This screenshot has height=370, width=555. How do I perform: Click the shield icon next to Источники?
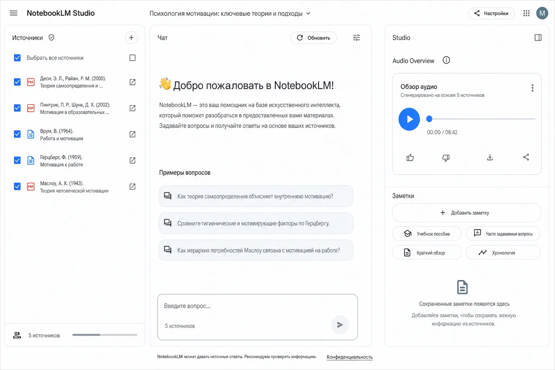tap(51, 38)
